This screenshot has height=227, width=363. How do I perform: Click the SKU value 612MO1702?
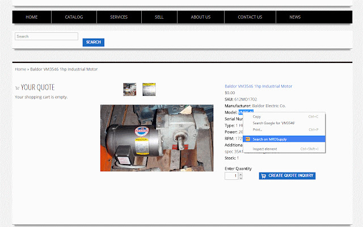246,99
